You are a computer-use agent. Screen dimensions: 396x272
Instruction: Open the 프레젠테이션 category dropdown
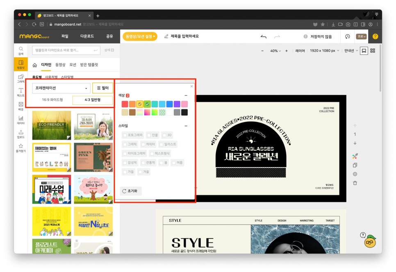(61, 88)
